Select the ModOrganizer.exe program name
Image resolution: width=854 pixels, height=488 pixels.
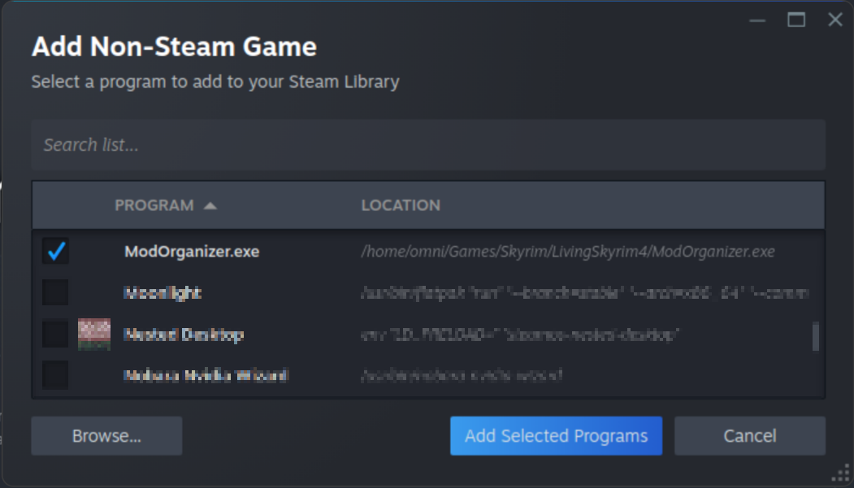(192, 252)
